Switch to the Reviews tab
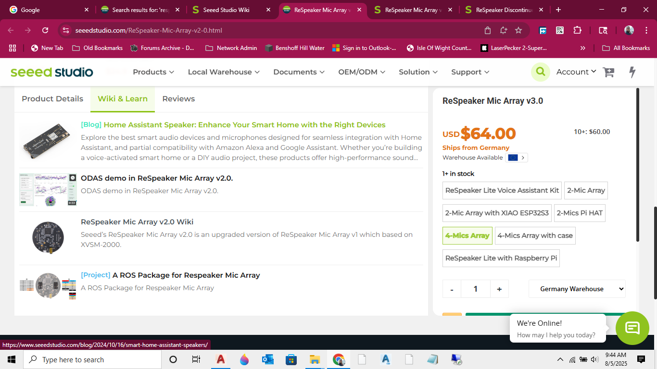 178,99
